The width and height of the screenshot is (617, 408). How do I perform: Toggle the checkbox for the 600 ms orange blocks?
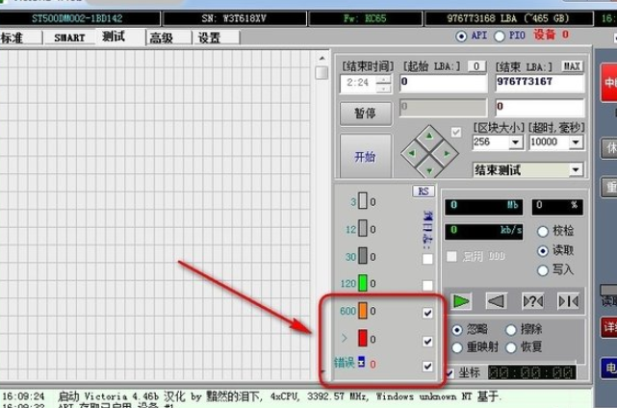[x=427, y=313]
